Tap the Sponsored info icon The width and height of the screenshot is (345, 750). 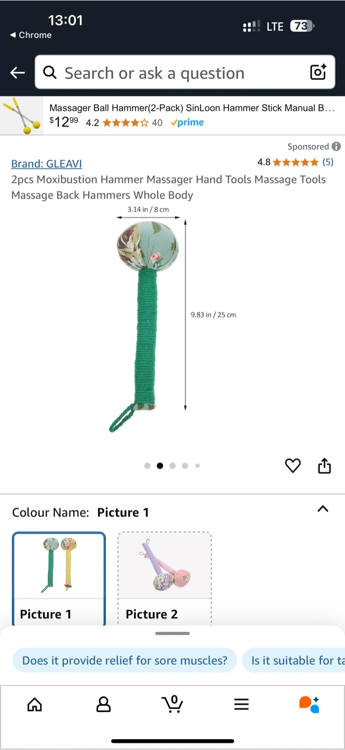click(x=337, y=146)
